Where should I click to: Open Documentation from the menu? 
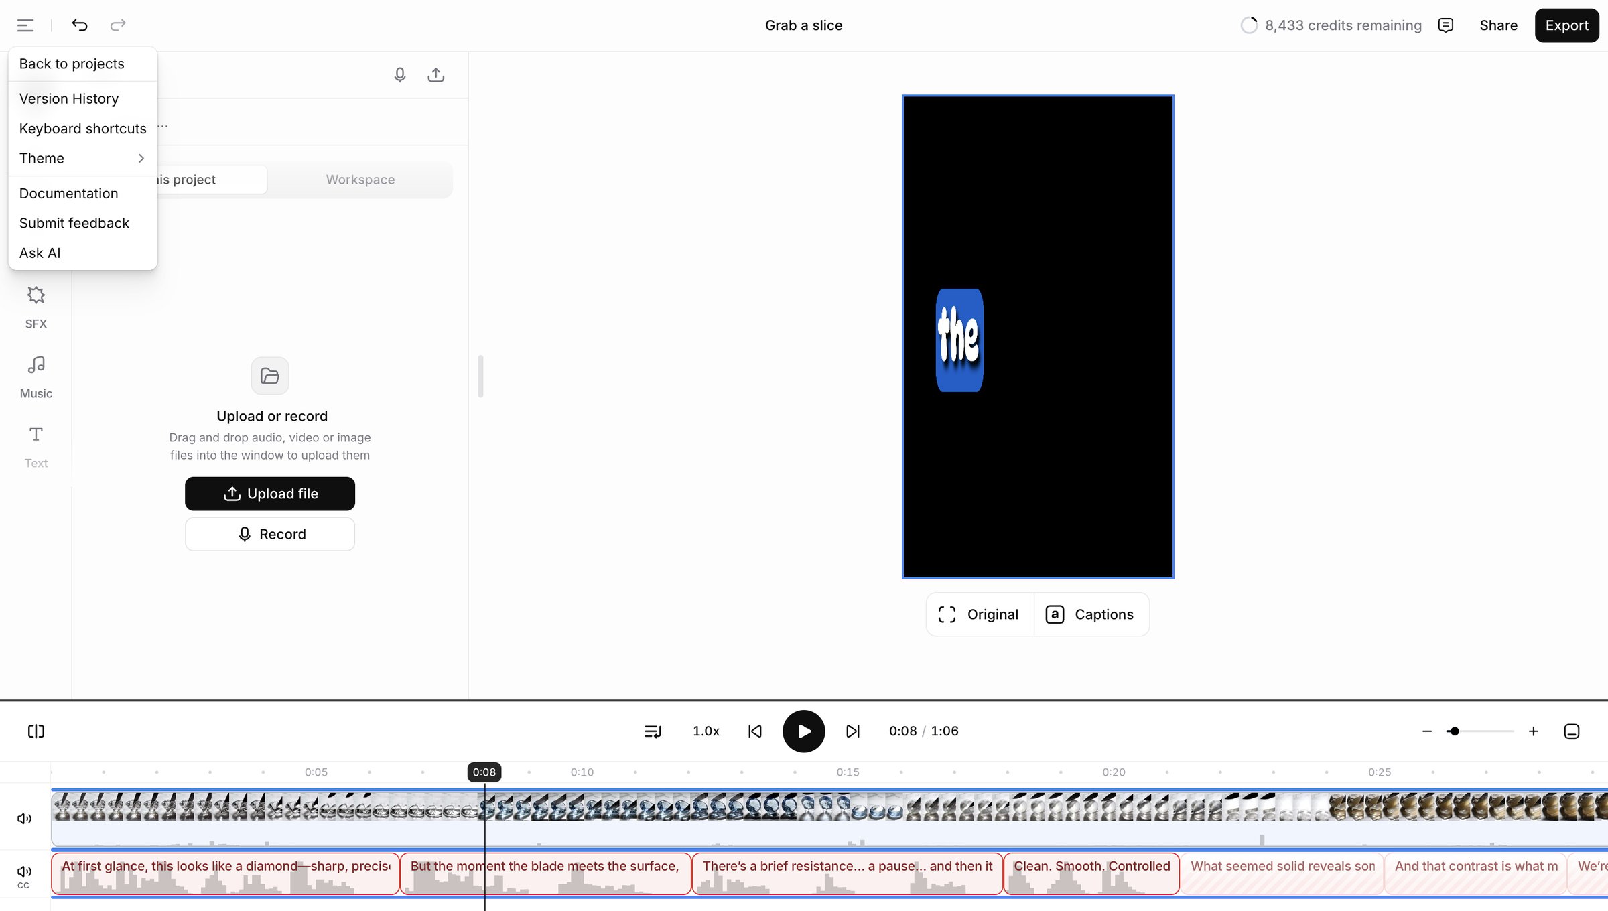82,193
